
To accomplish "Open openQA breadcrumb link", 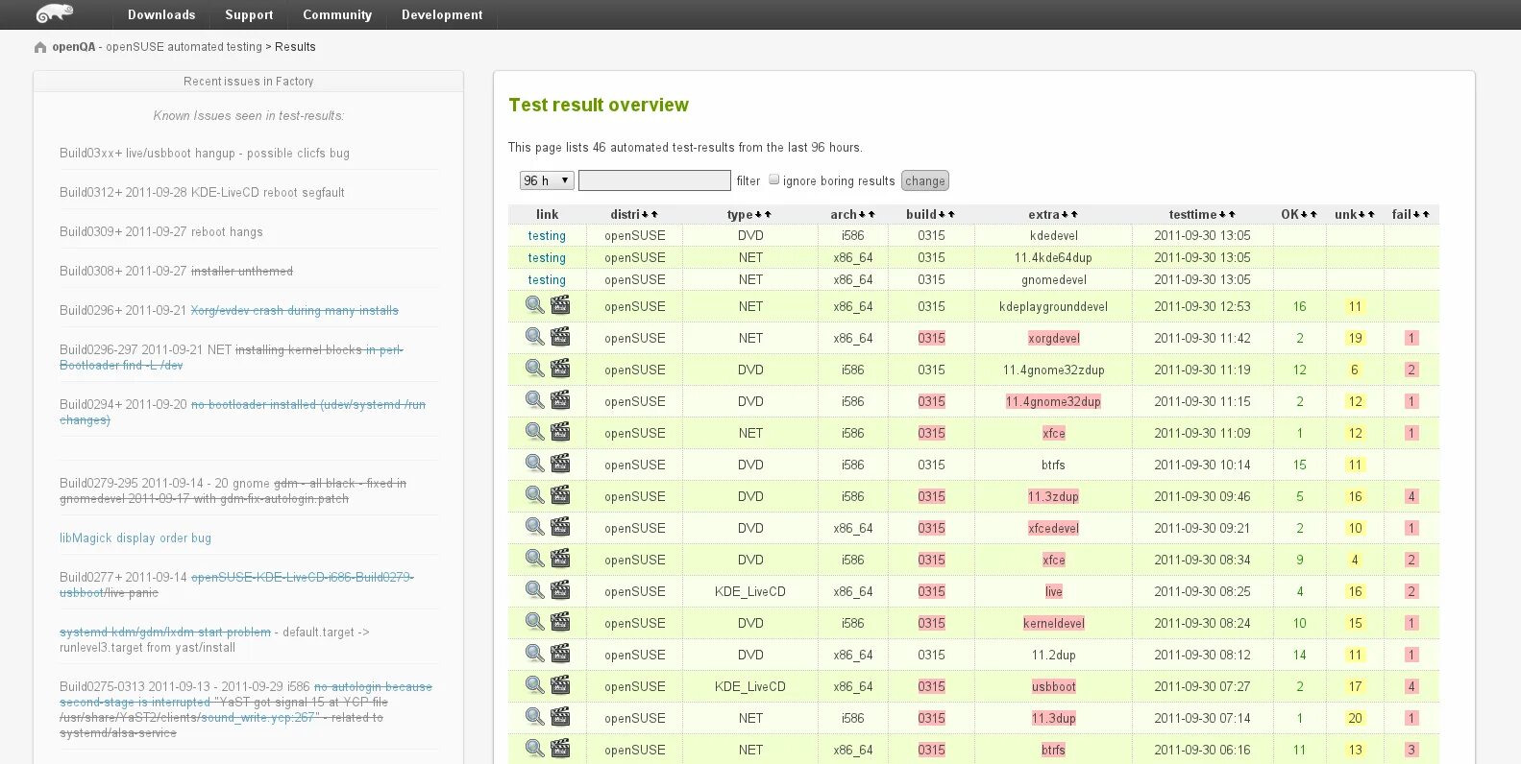I will (x=74, y=46).
